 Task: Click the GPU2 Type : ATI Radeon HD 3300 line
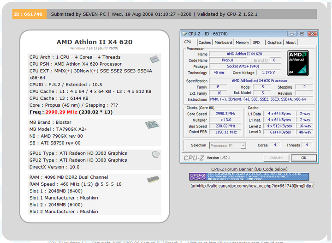[78, 160]
